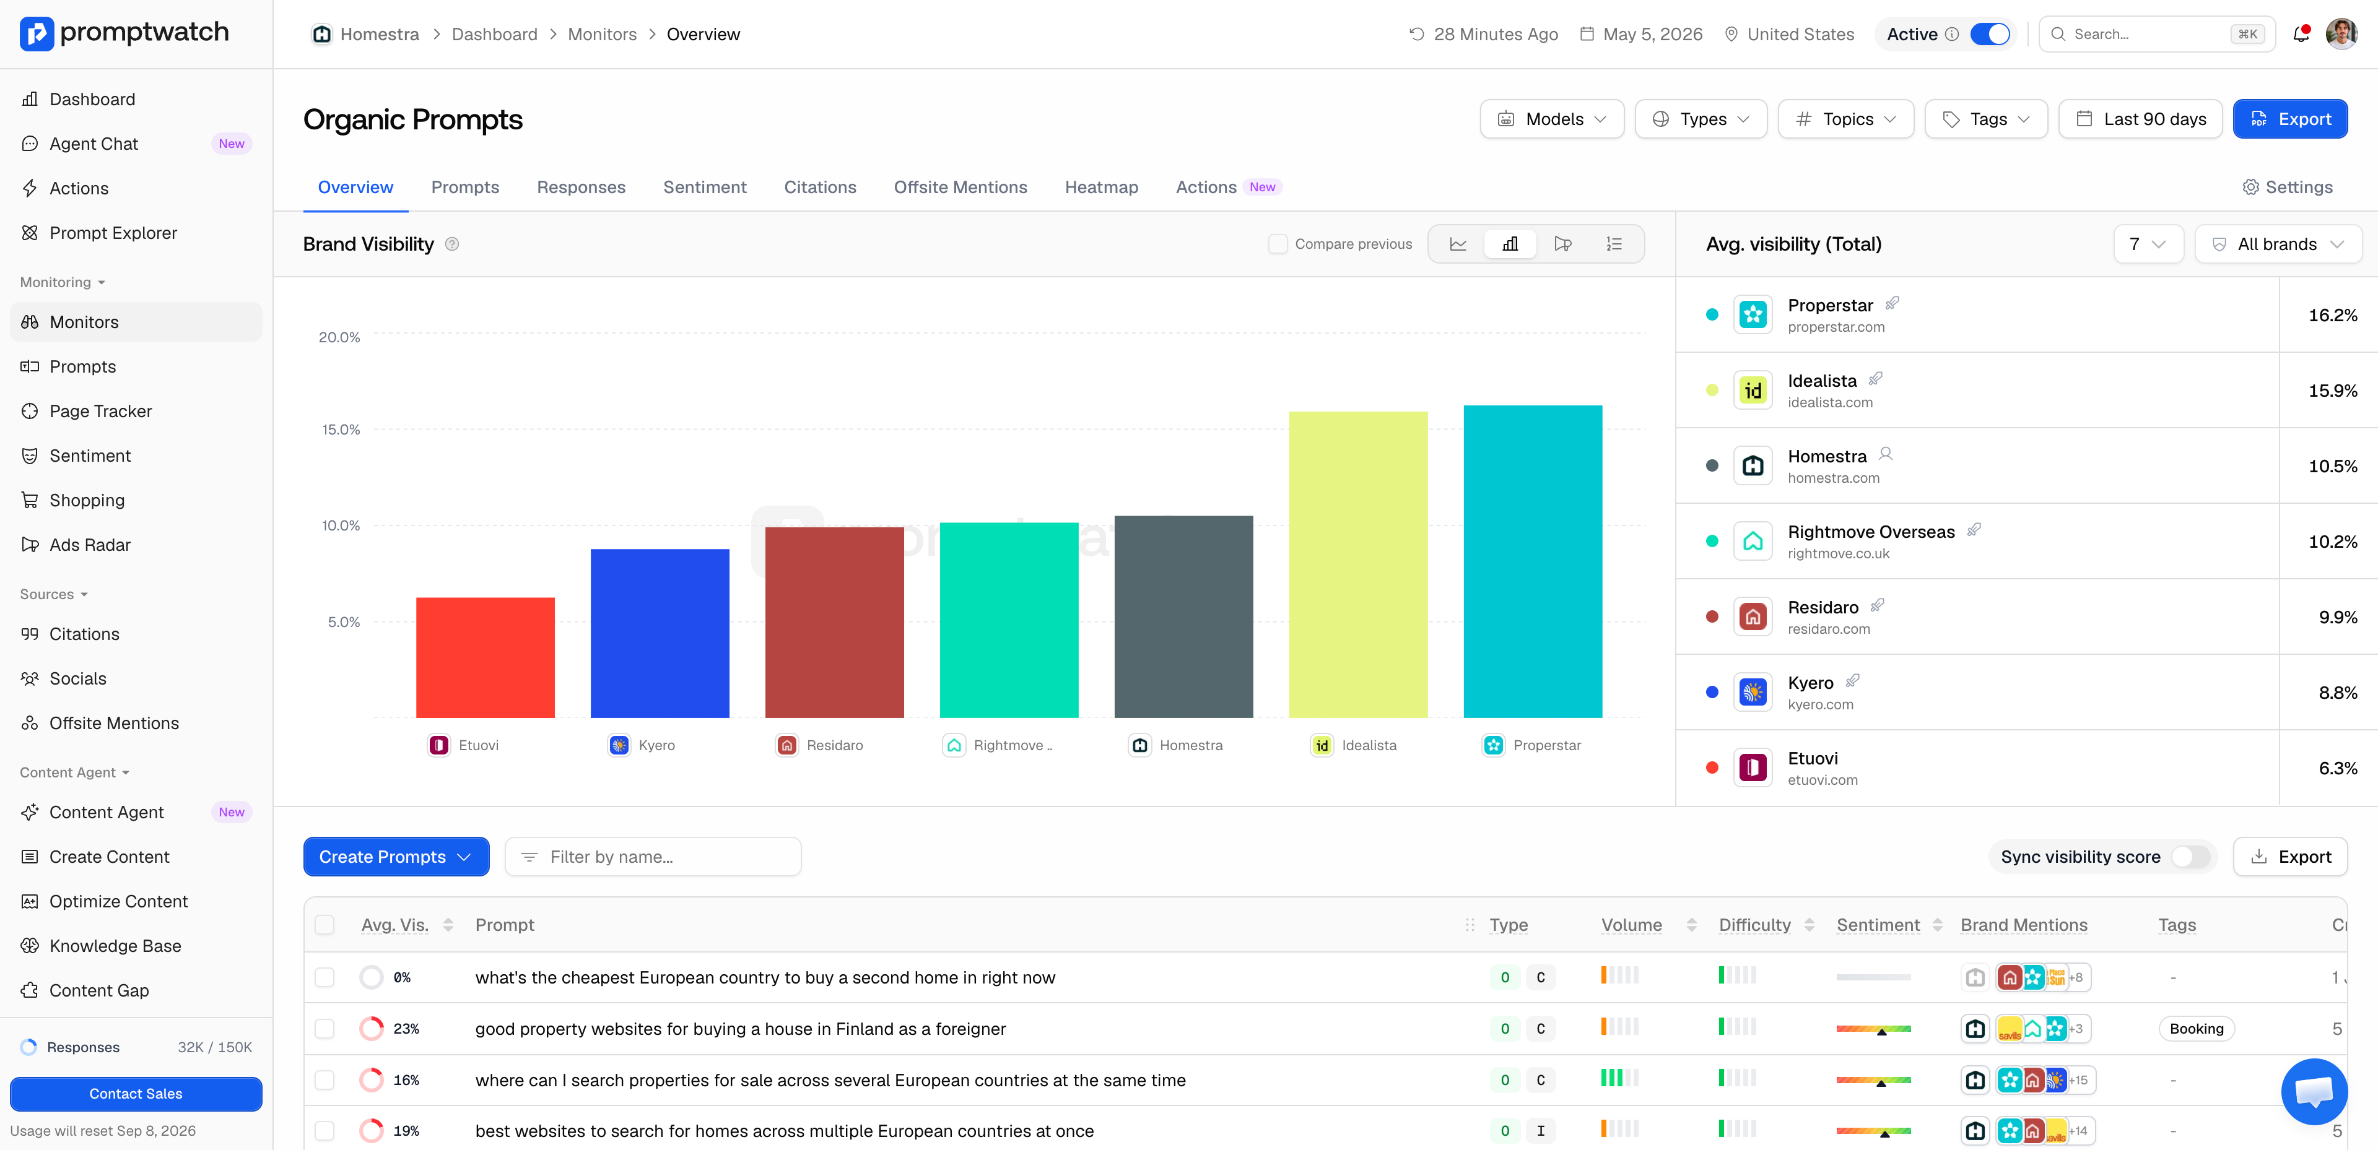Open the monitor Settings link
Image resolution: width=2378 pixels, height=1150 pixels.
click(2288, 188)
